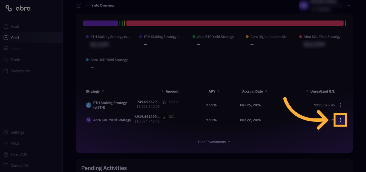Click the Contact Us envelope icon
The image size is (366, 172).
(x=6, y=165)
